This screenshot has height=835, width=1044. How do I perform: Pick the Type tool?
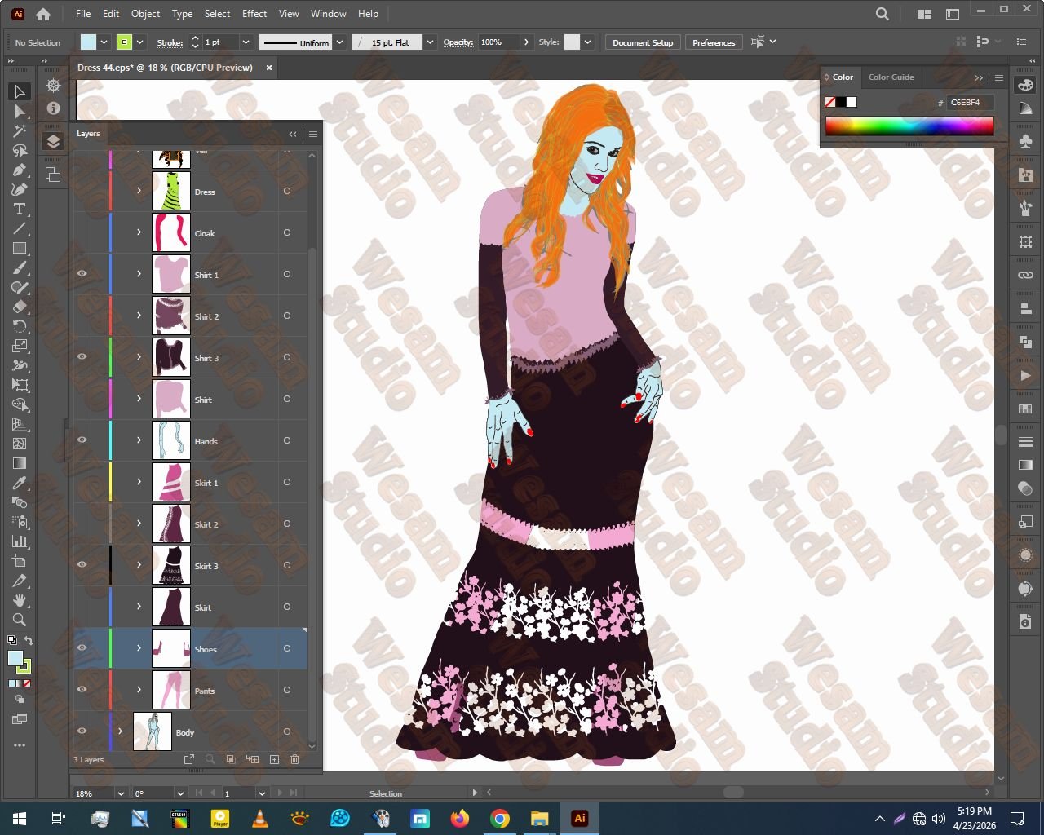[x=20, y=209]
